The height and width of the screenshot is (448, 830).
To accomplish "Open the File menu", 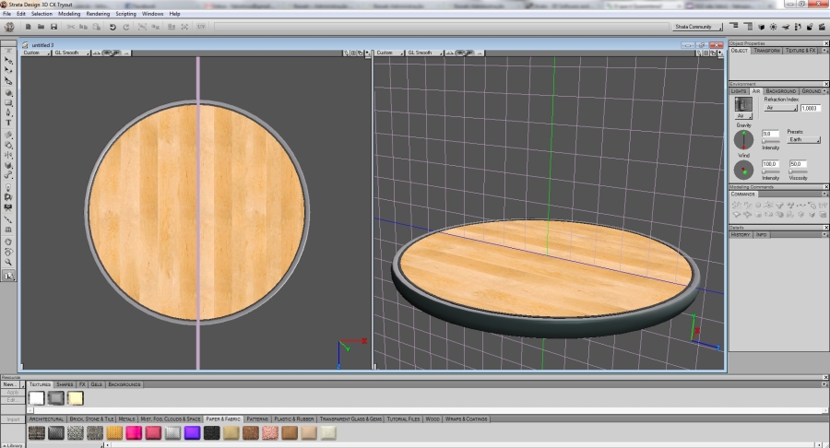I will pos(6,14).
